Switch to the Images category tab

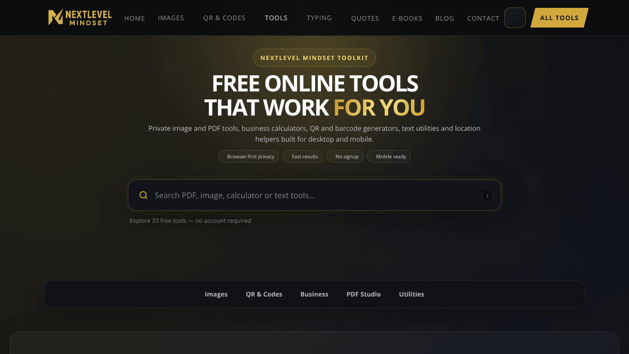(216, 294)
